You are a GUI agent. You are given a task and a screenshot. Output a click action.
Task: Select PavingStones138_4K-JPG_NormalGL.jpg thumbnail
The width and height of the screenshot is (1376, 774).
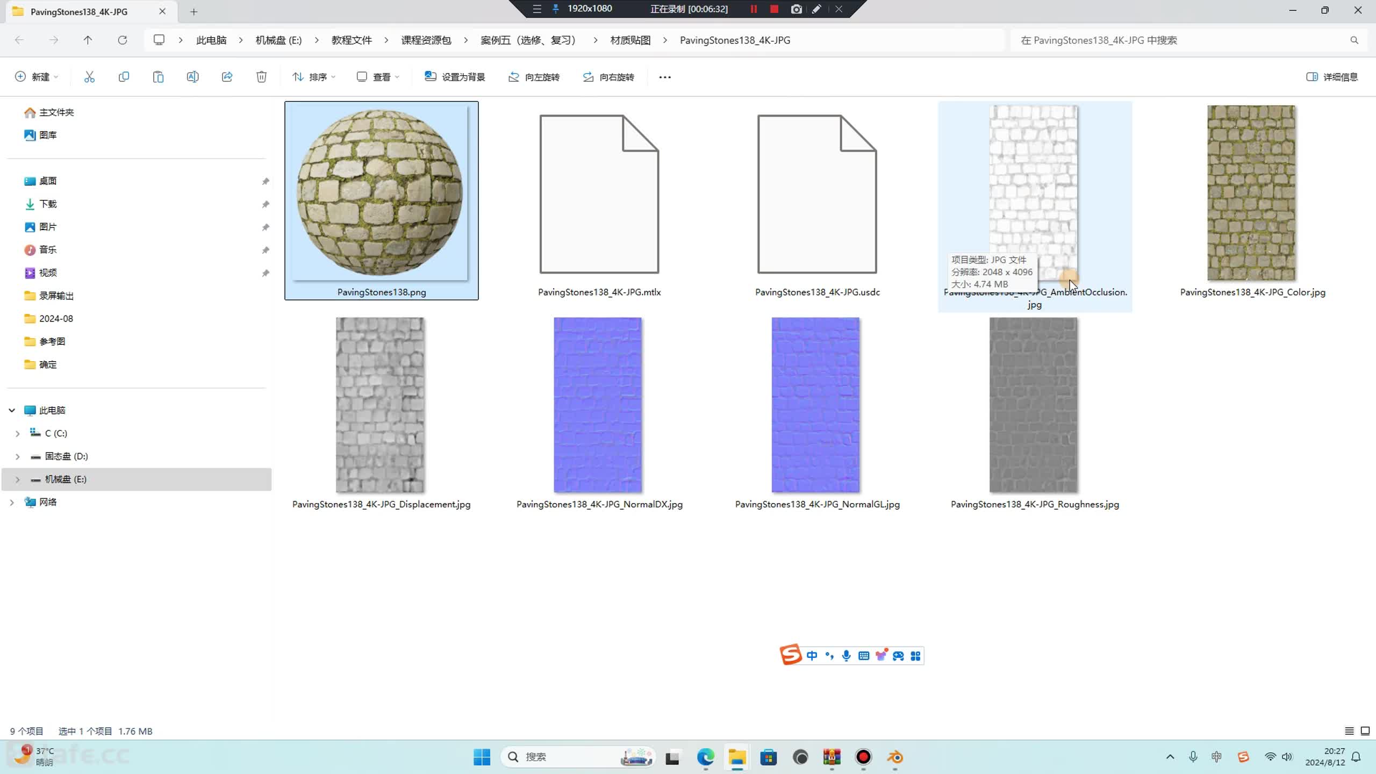point(815,405)
